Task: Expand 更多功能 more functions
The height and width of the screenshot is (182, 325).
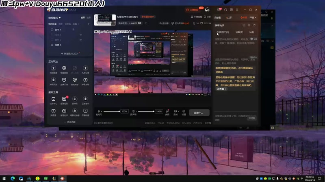Action: coord(69,122)
